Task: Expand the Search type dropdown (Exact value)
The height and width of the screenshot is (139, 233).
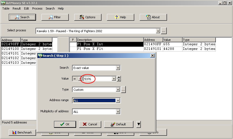Action: coord(118,68)
